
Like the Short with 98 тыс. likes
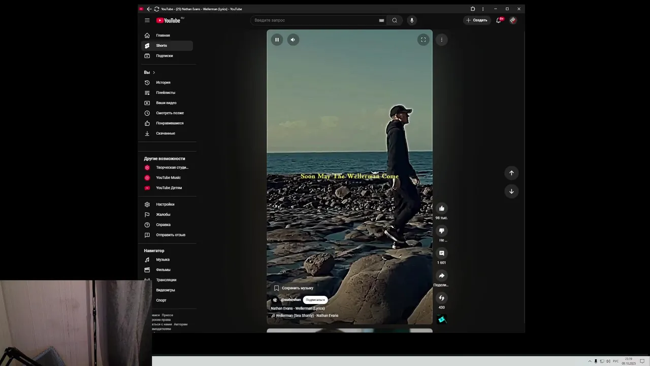(441, 208)
